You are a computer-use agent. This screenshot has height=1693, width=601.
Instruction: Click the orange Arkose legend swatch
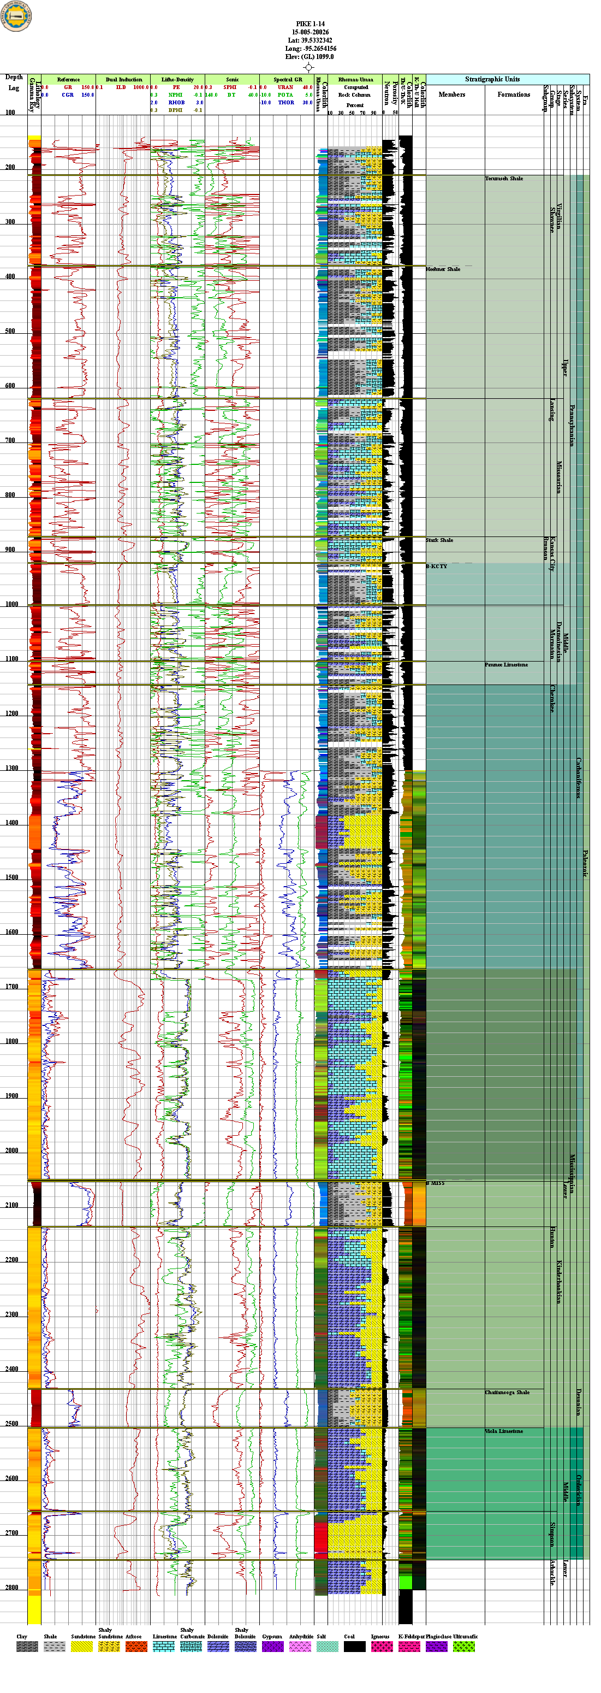pos(136,1647)
